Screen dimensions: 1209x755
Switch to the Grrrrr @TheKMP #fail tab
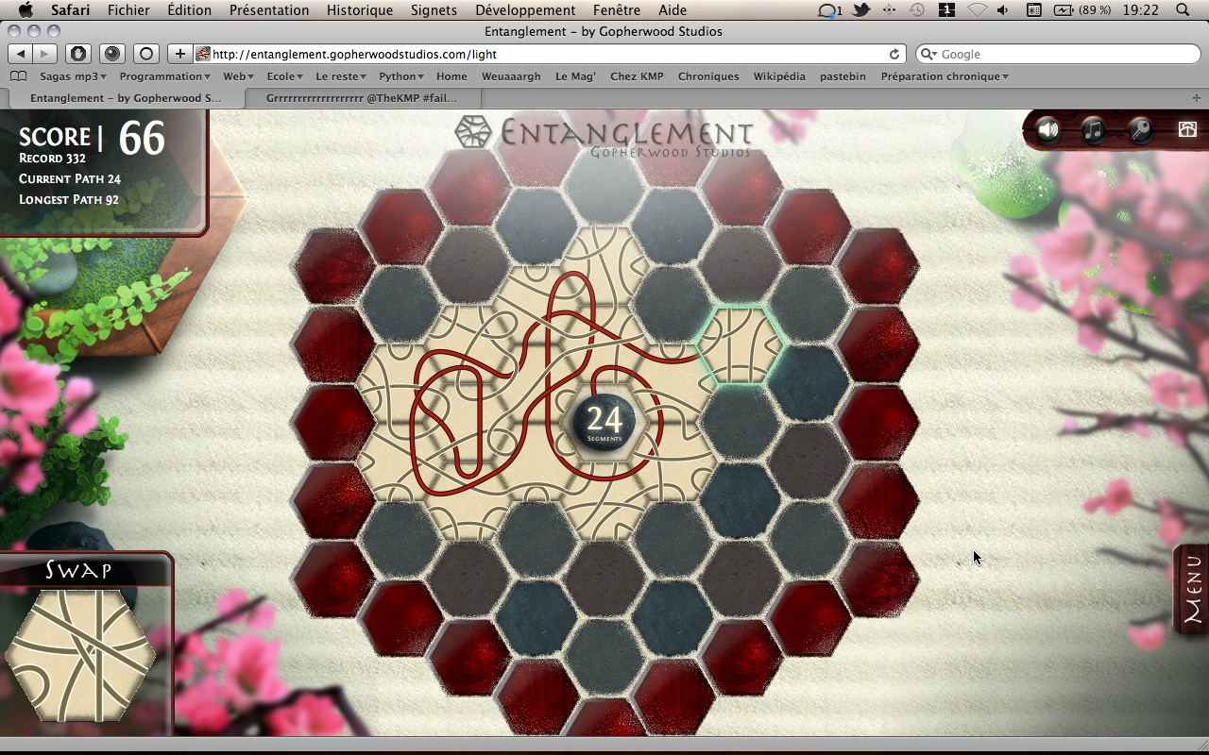362,97
